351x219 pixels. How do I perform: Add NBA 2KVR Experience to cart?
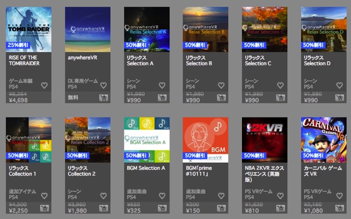click(280, 208)
